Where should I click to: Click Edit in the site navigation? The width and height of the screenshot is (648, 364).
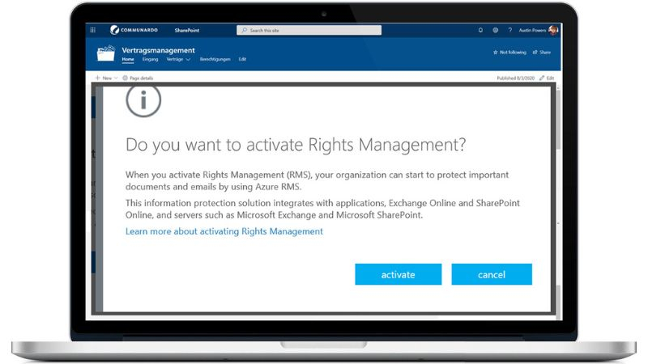coord(242,59)
